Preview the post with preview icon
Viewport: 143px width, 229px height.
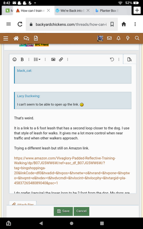pos(129,59)
